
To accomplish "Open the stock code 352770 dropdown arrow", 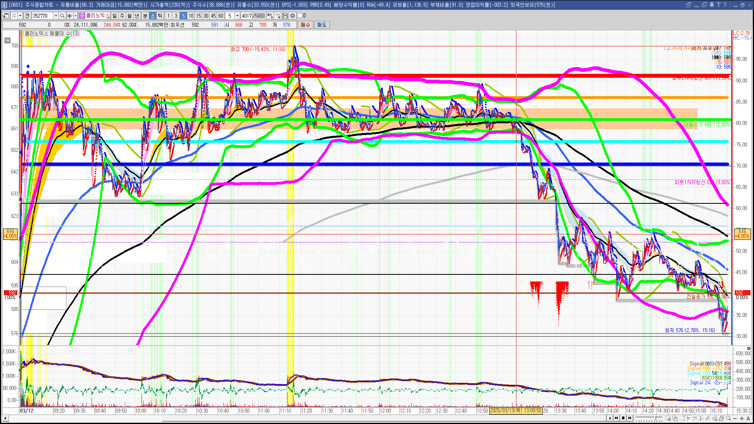I will click(56, 16).
